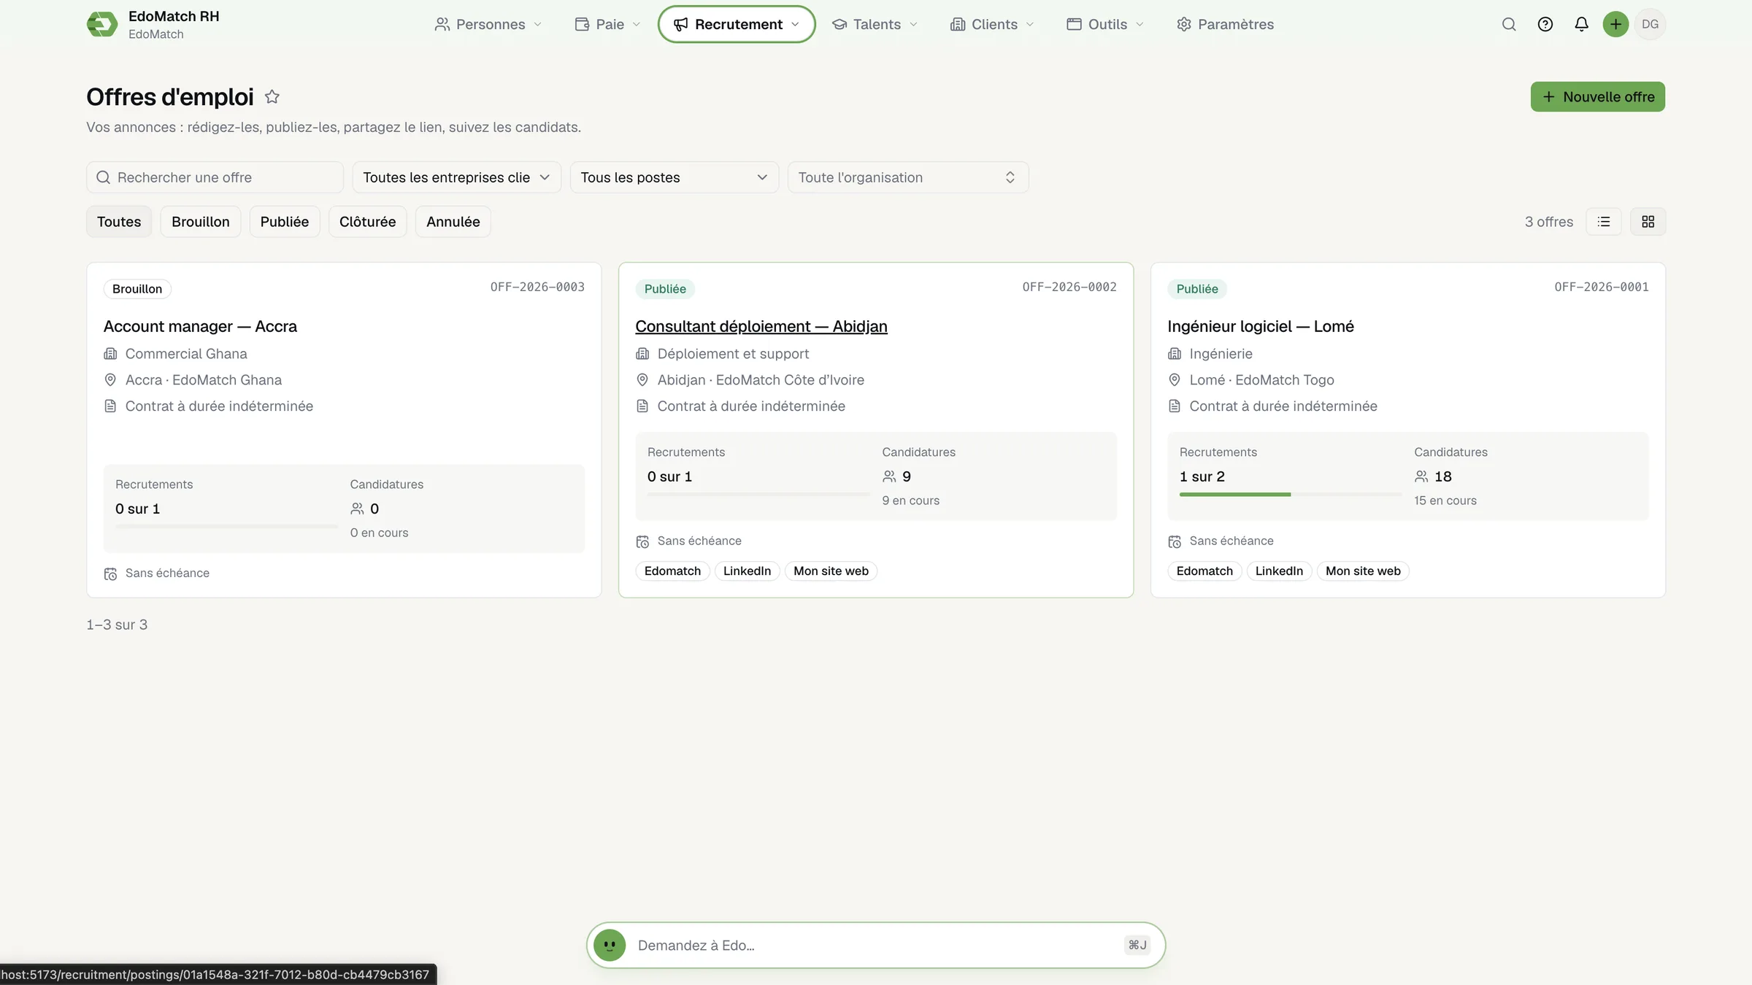This screenshot has width=1752, height=985.
Task: Filter offers by Clôturée
Action: click(x=367, y=222)
